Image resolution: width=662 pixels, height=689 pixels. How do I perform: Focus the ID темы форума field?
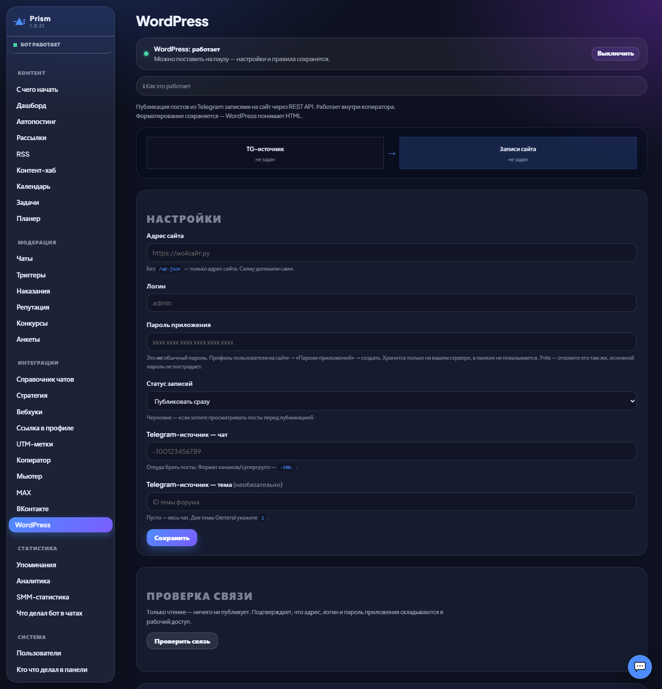pos(391,502)
